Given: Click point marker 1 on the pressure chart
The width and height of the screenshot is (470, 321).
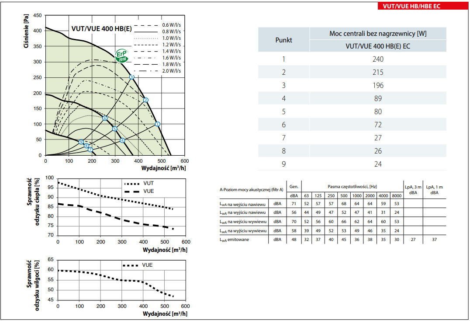Looking at the screenshot, I should (x=157, y=124).
